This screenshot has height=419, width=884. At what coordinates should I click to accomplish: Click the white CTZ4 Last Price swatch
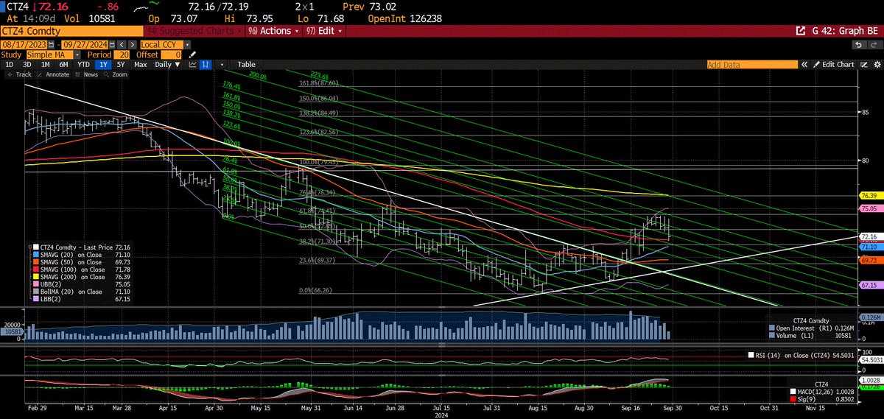(x=36, y=247)
